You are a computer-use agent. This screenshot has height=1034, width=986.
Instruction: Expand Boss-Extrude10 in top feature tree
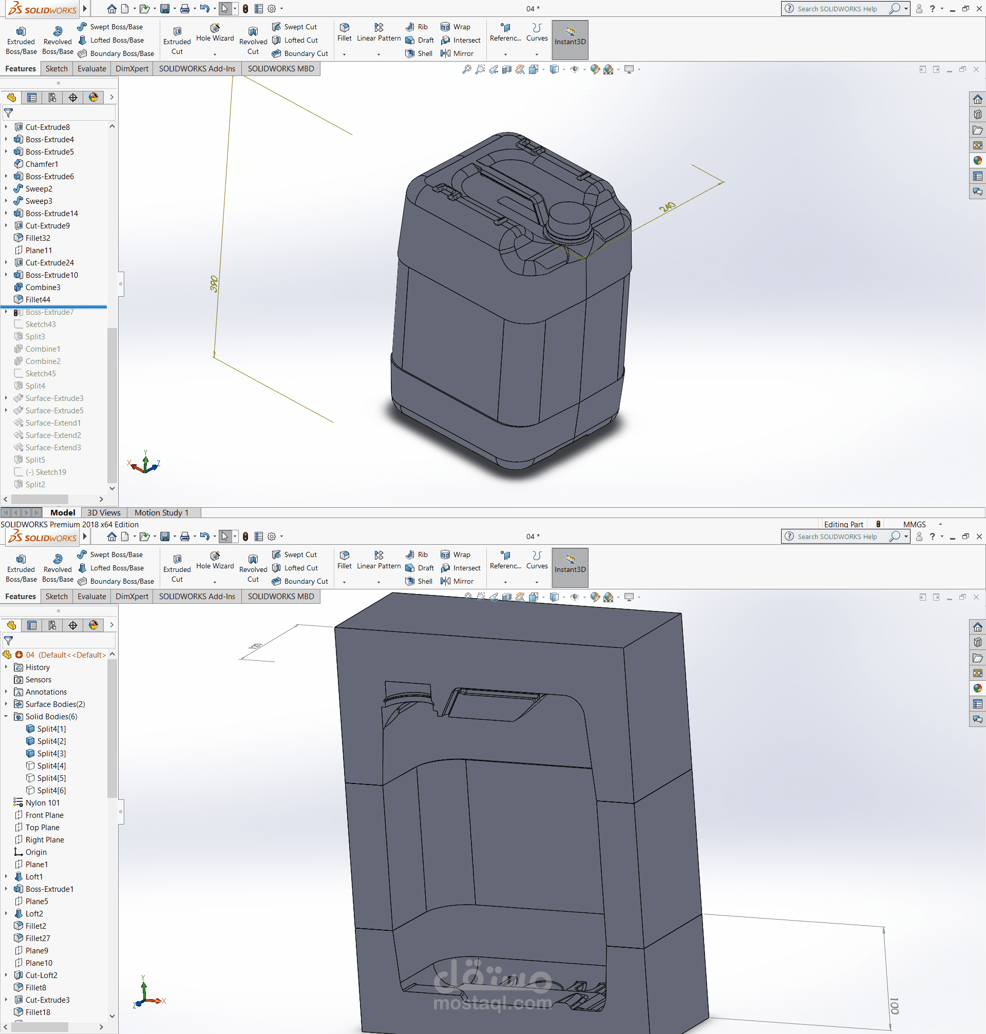pos(6,275)
